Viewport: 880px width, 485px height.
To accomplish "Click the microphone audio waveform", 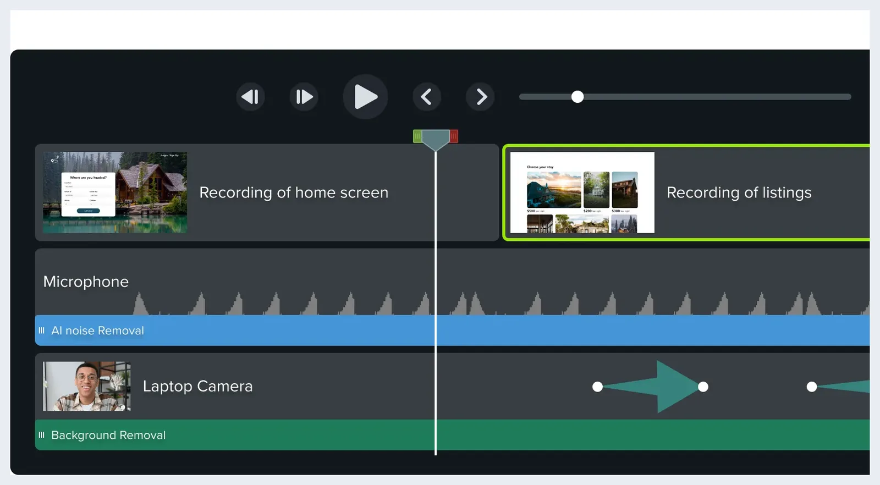I will click(501, 303).
